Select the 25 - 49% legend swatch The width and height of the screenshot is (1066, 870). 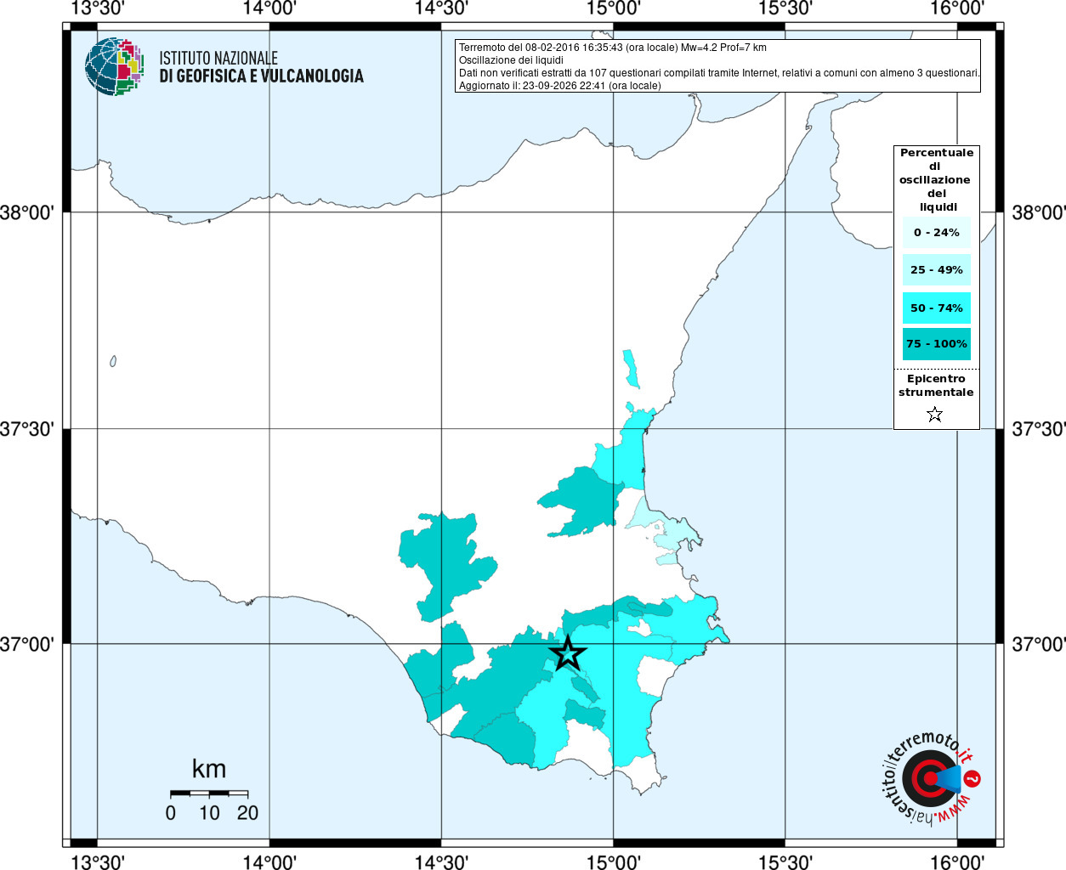tap(936, 269)
